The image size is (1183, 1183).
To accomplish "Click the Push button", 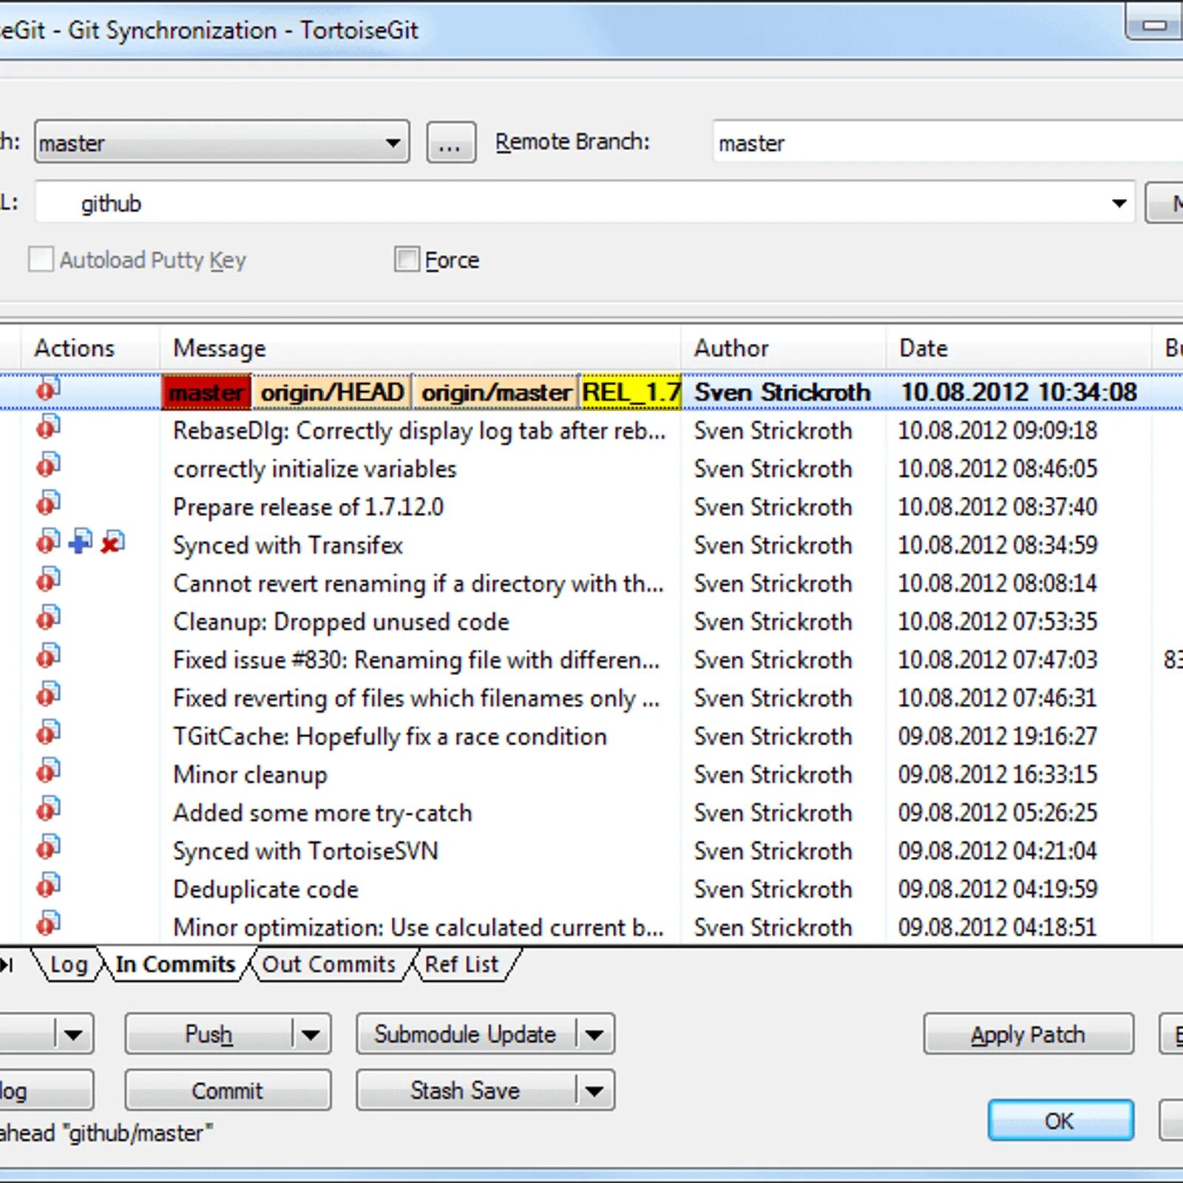I will point(209,1034).
